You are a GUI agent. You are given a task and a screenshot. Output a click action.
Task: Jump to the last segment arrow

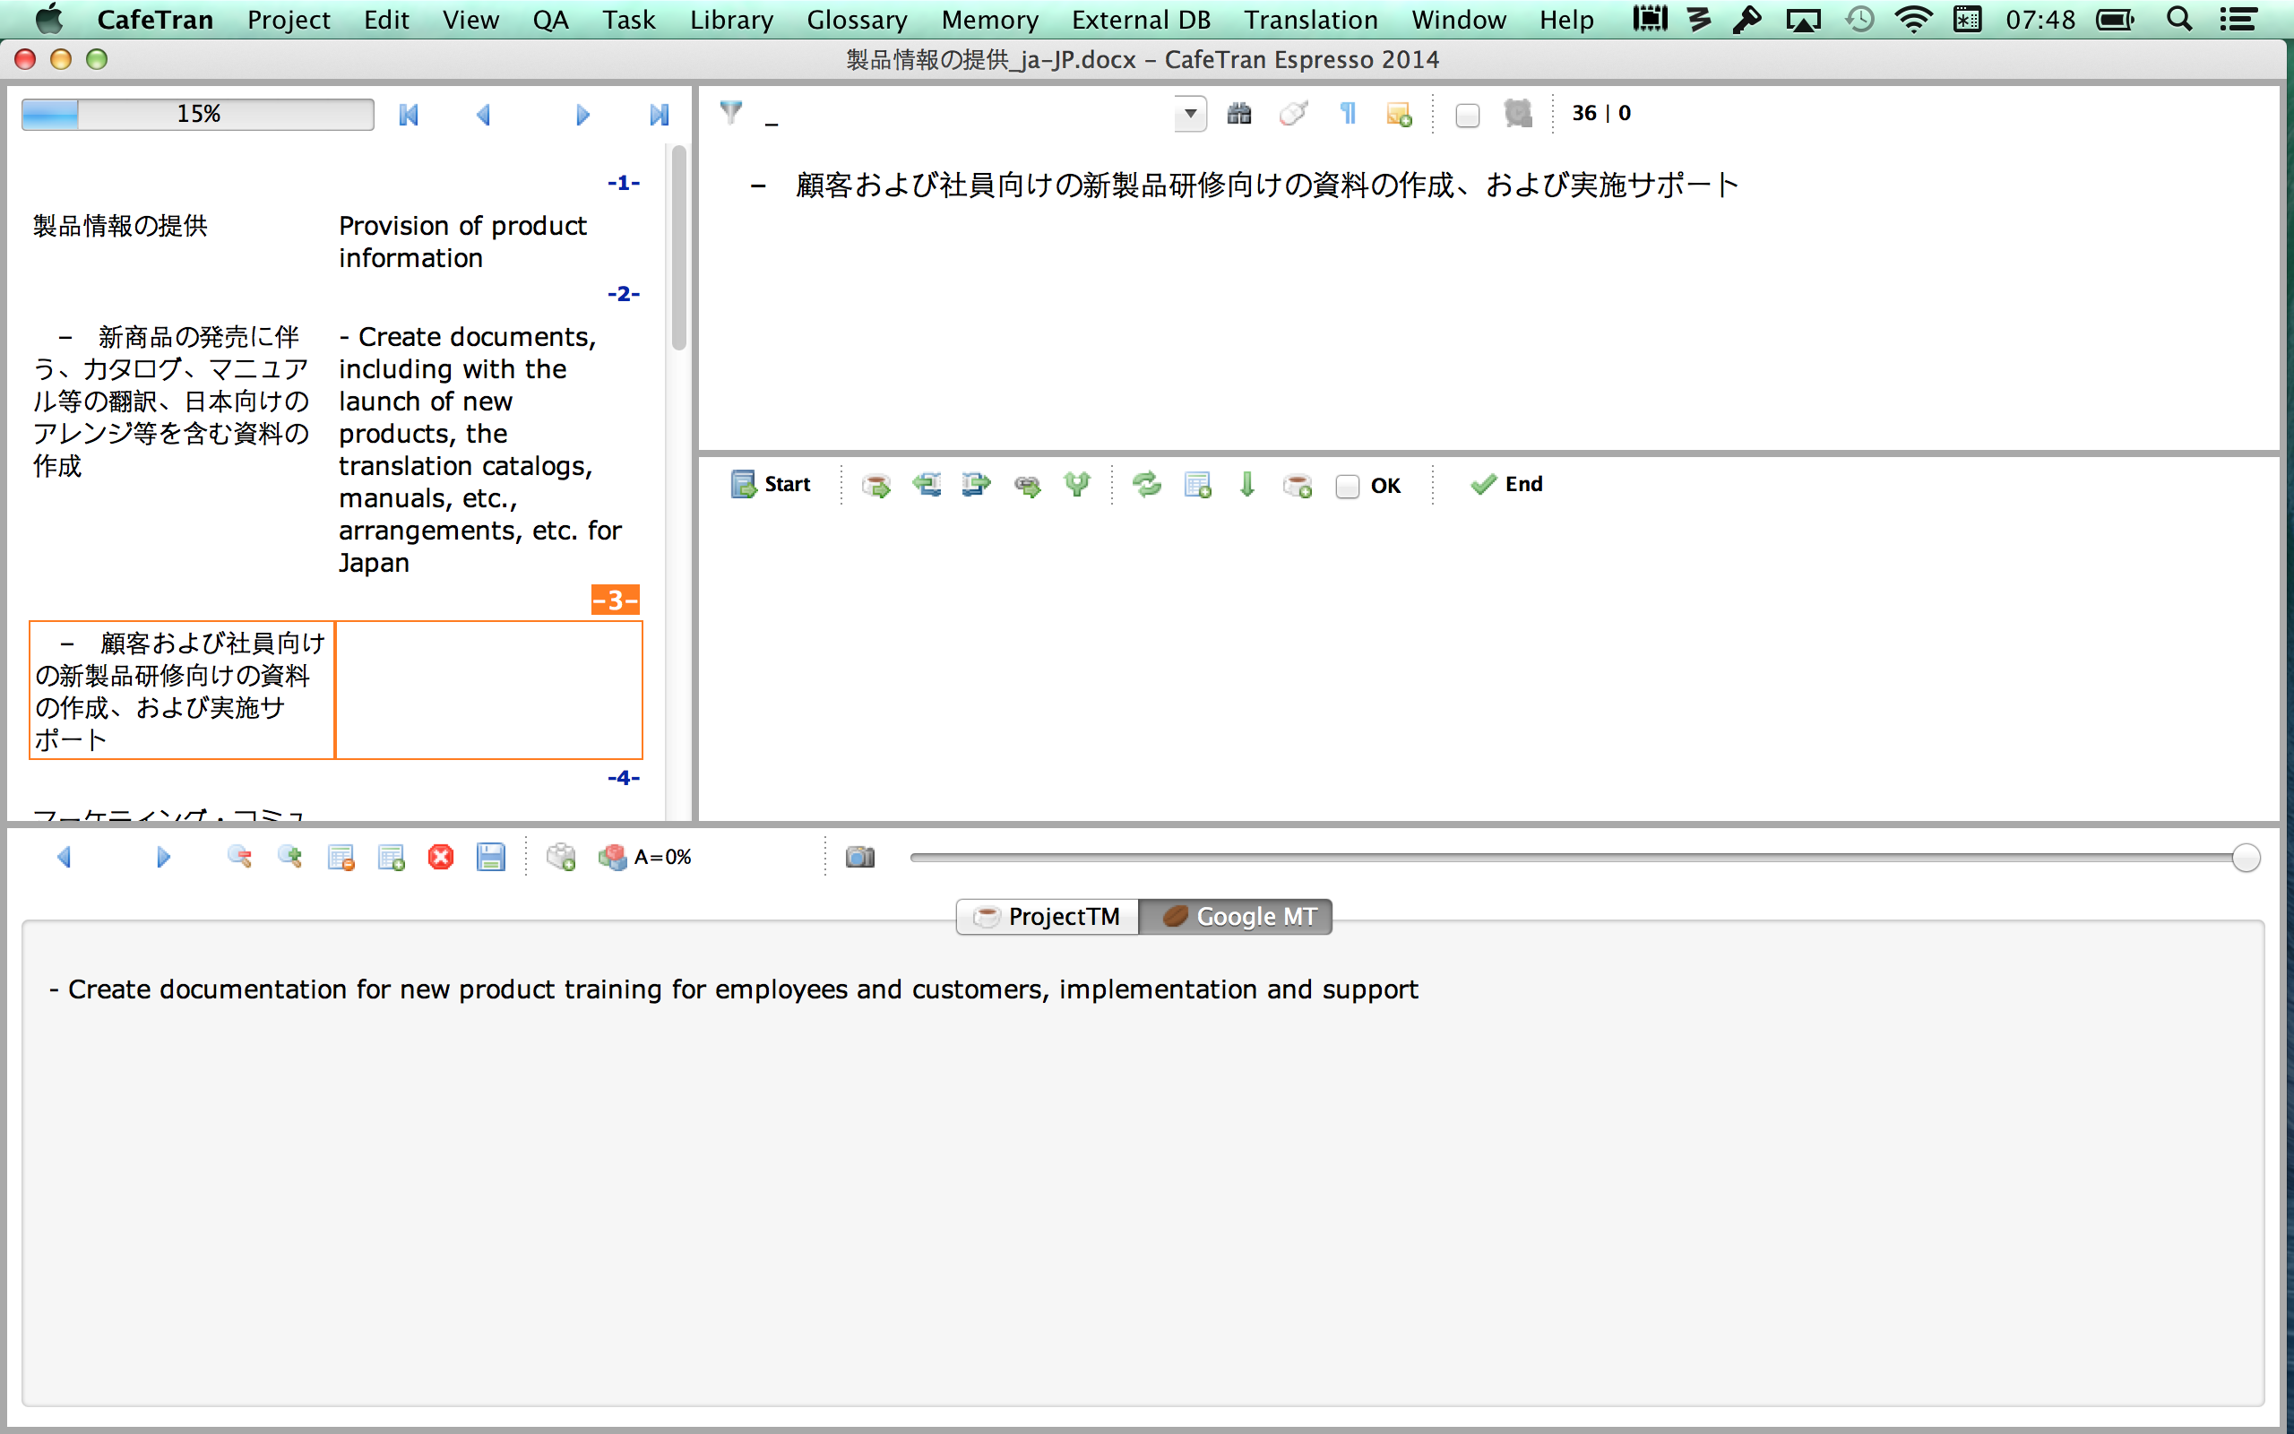pyautogui.click(x=659, y=115)
